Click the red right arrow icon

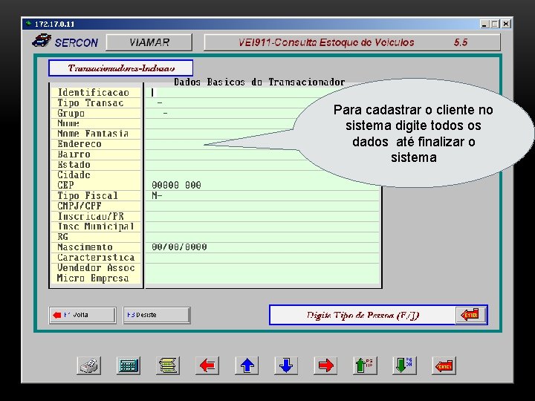325,365
